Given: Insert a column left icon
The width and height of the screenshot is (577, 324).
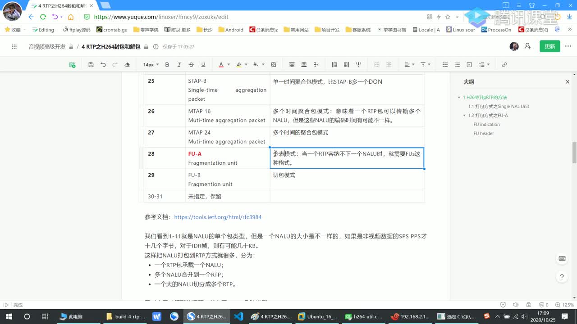Looking at the screenshot, I should tap(334, 65).
